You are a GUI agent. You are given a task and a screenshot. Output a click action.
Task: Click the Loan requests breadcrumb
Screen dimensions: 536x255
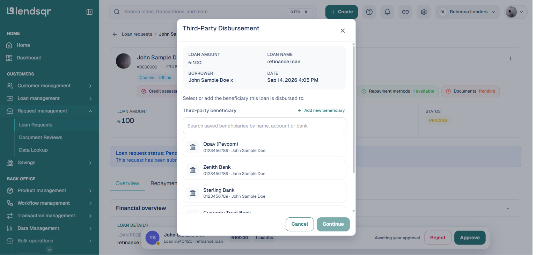[137, 34]
